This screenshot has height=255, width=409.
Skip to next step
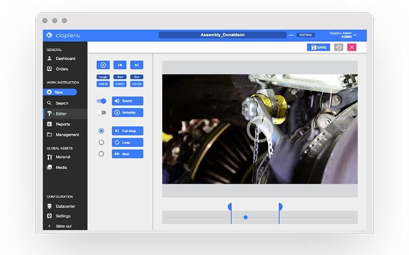[x=137, y=65]
